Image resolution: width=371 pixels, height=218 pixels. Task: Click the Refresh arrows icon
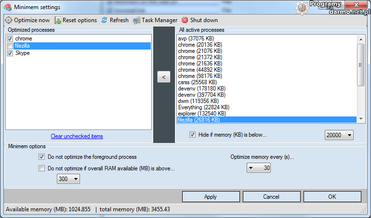click(105, 20)
